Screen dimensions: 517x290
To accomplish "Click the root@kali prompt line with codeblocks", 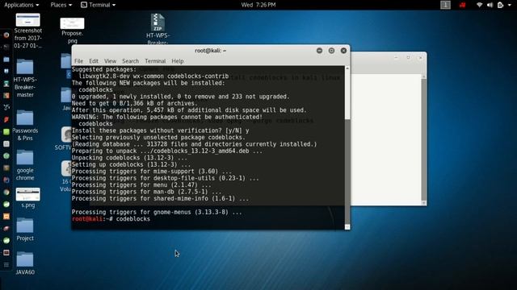I will (x=111, y=219).
